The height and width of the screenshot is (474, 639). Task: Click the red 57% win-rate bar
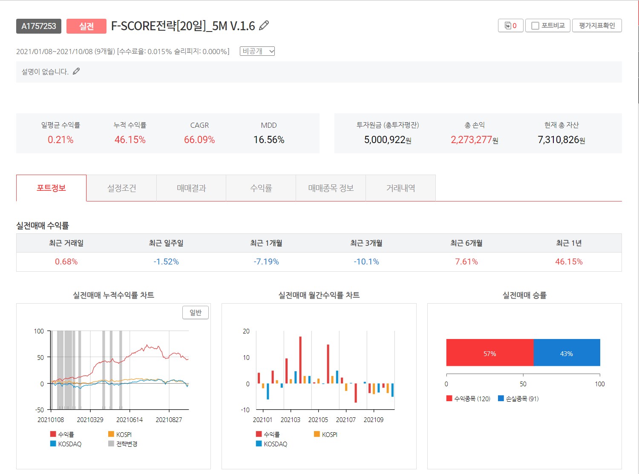(490, 353)
